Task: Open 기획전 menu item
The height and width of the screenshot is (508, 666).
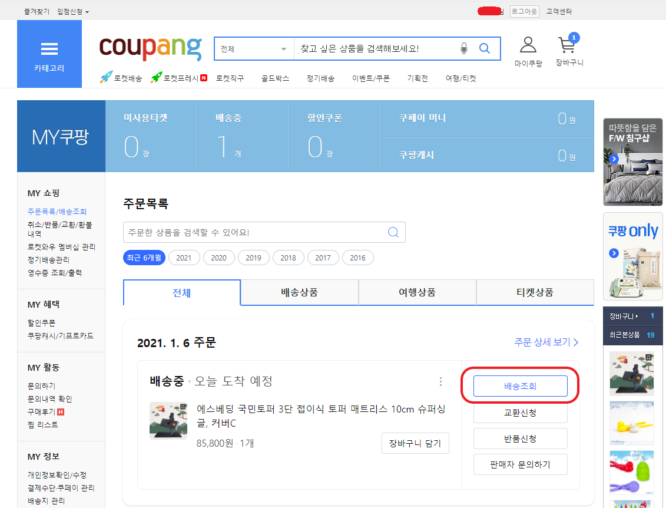Action: pyautogui.click(x=418, y=78)
